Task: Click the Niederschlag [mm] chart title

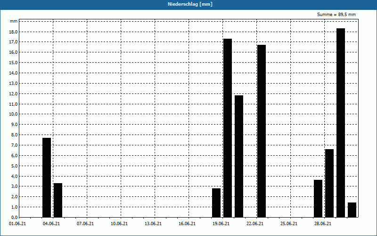Action: [x=190, y=4]
